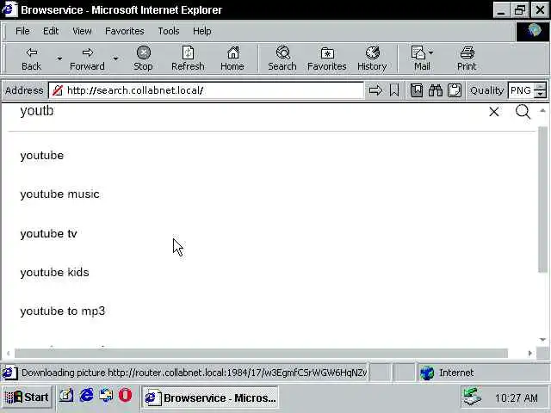Click the vertical scrollbar thumb
This screenshot has height=413, width=551.
click(x=543, y=200)
